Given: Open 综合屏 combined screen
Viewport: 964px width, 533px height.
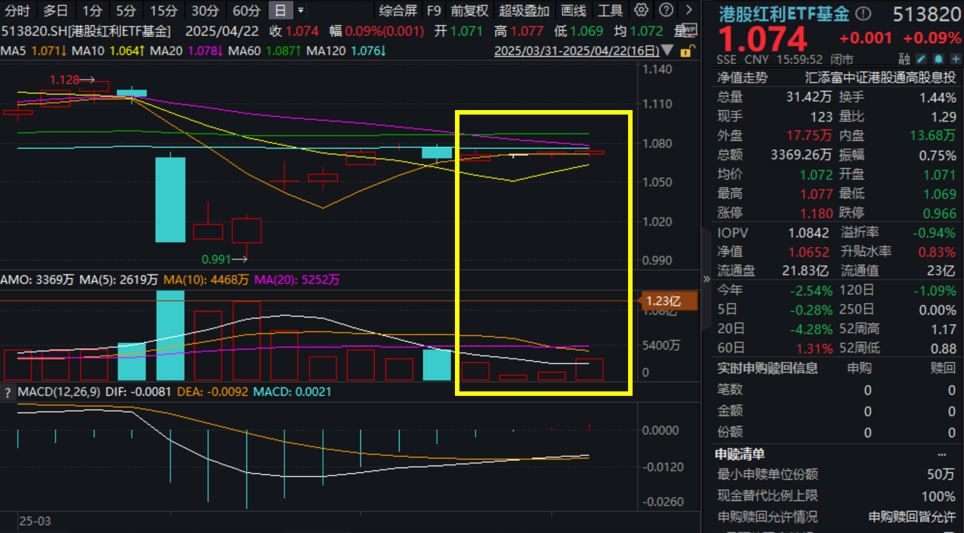Looking at the screenshot, I should click(398, 10).
